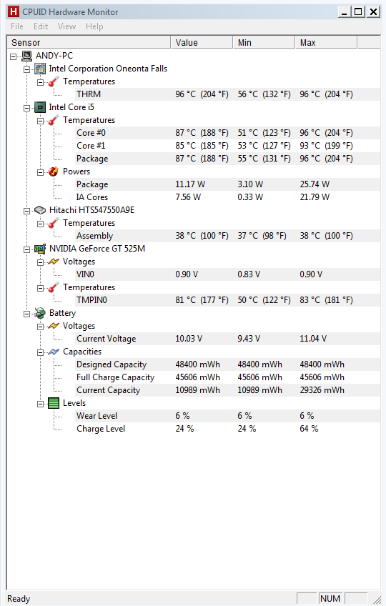Collapse the Capacities section under Battery
This screenshot has height=606, width=386.
(40, 352)
